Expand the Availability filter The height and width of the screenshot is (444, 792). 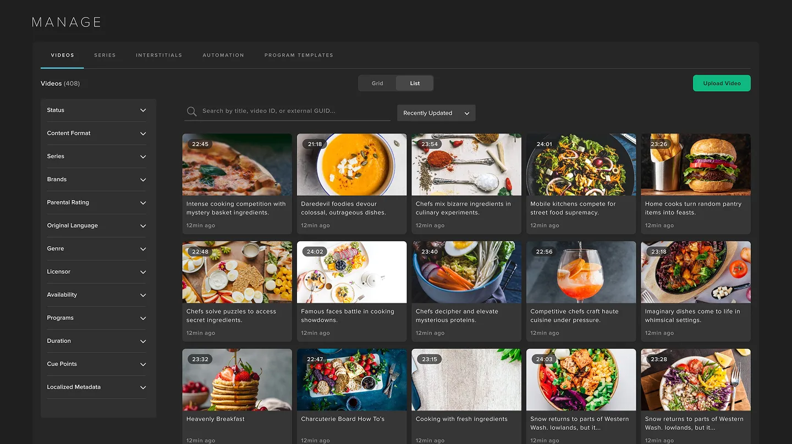(x=97, y=295)
